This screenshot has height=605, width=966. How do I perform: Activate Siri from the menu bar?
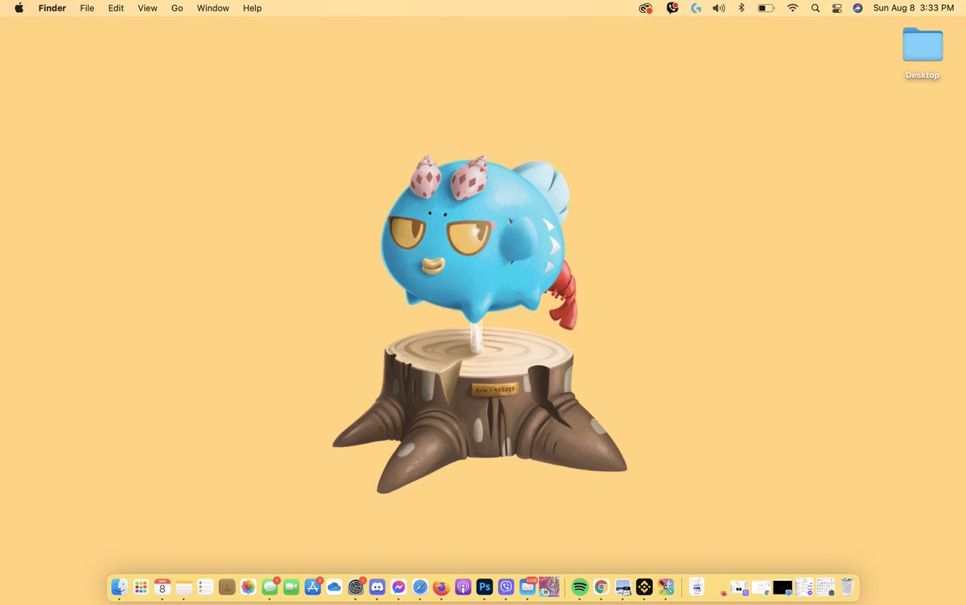pos(858,8)
